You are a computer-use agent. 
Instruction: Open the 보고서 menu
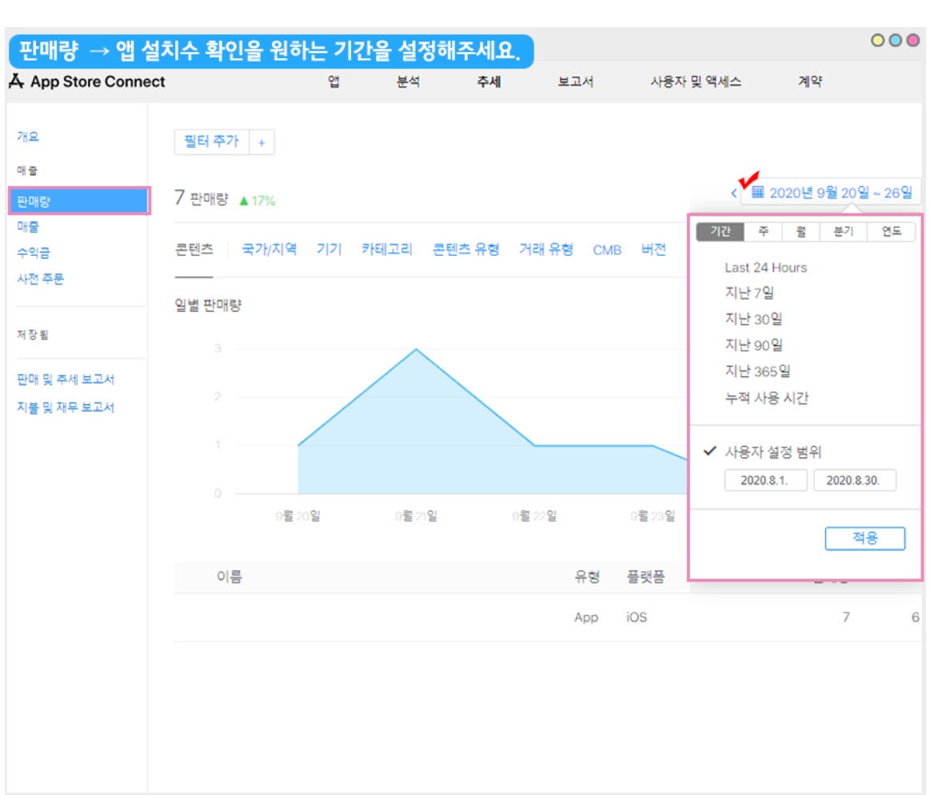click(x=575, y=81)
